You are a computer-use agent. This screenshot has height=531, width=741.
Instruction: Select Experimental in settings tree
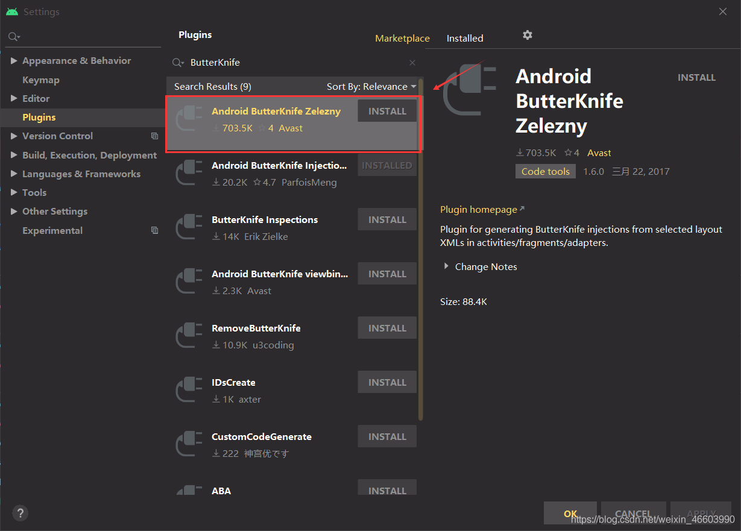coord(52,230)
